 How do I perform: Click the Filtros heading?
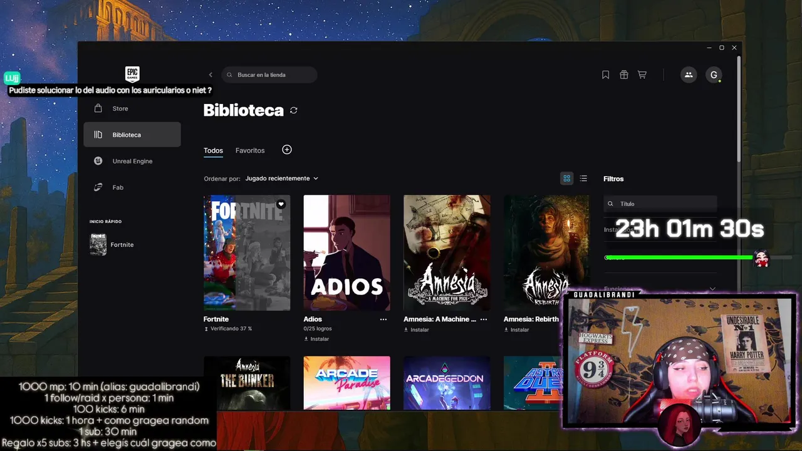613,179
